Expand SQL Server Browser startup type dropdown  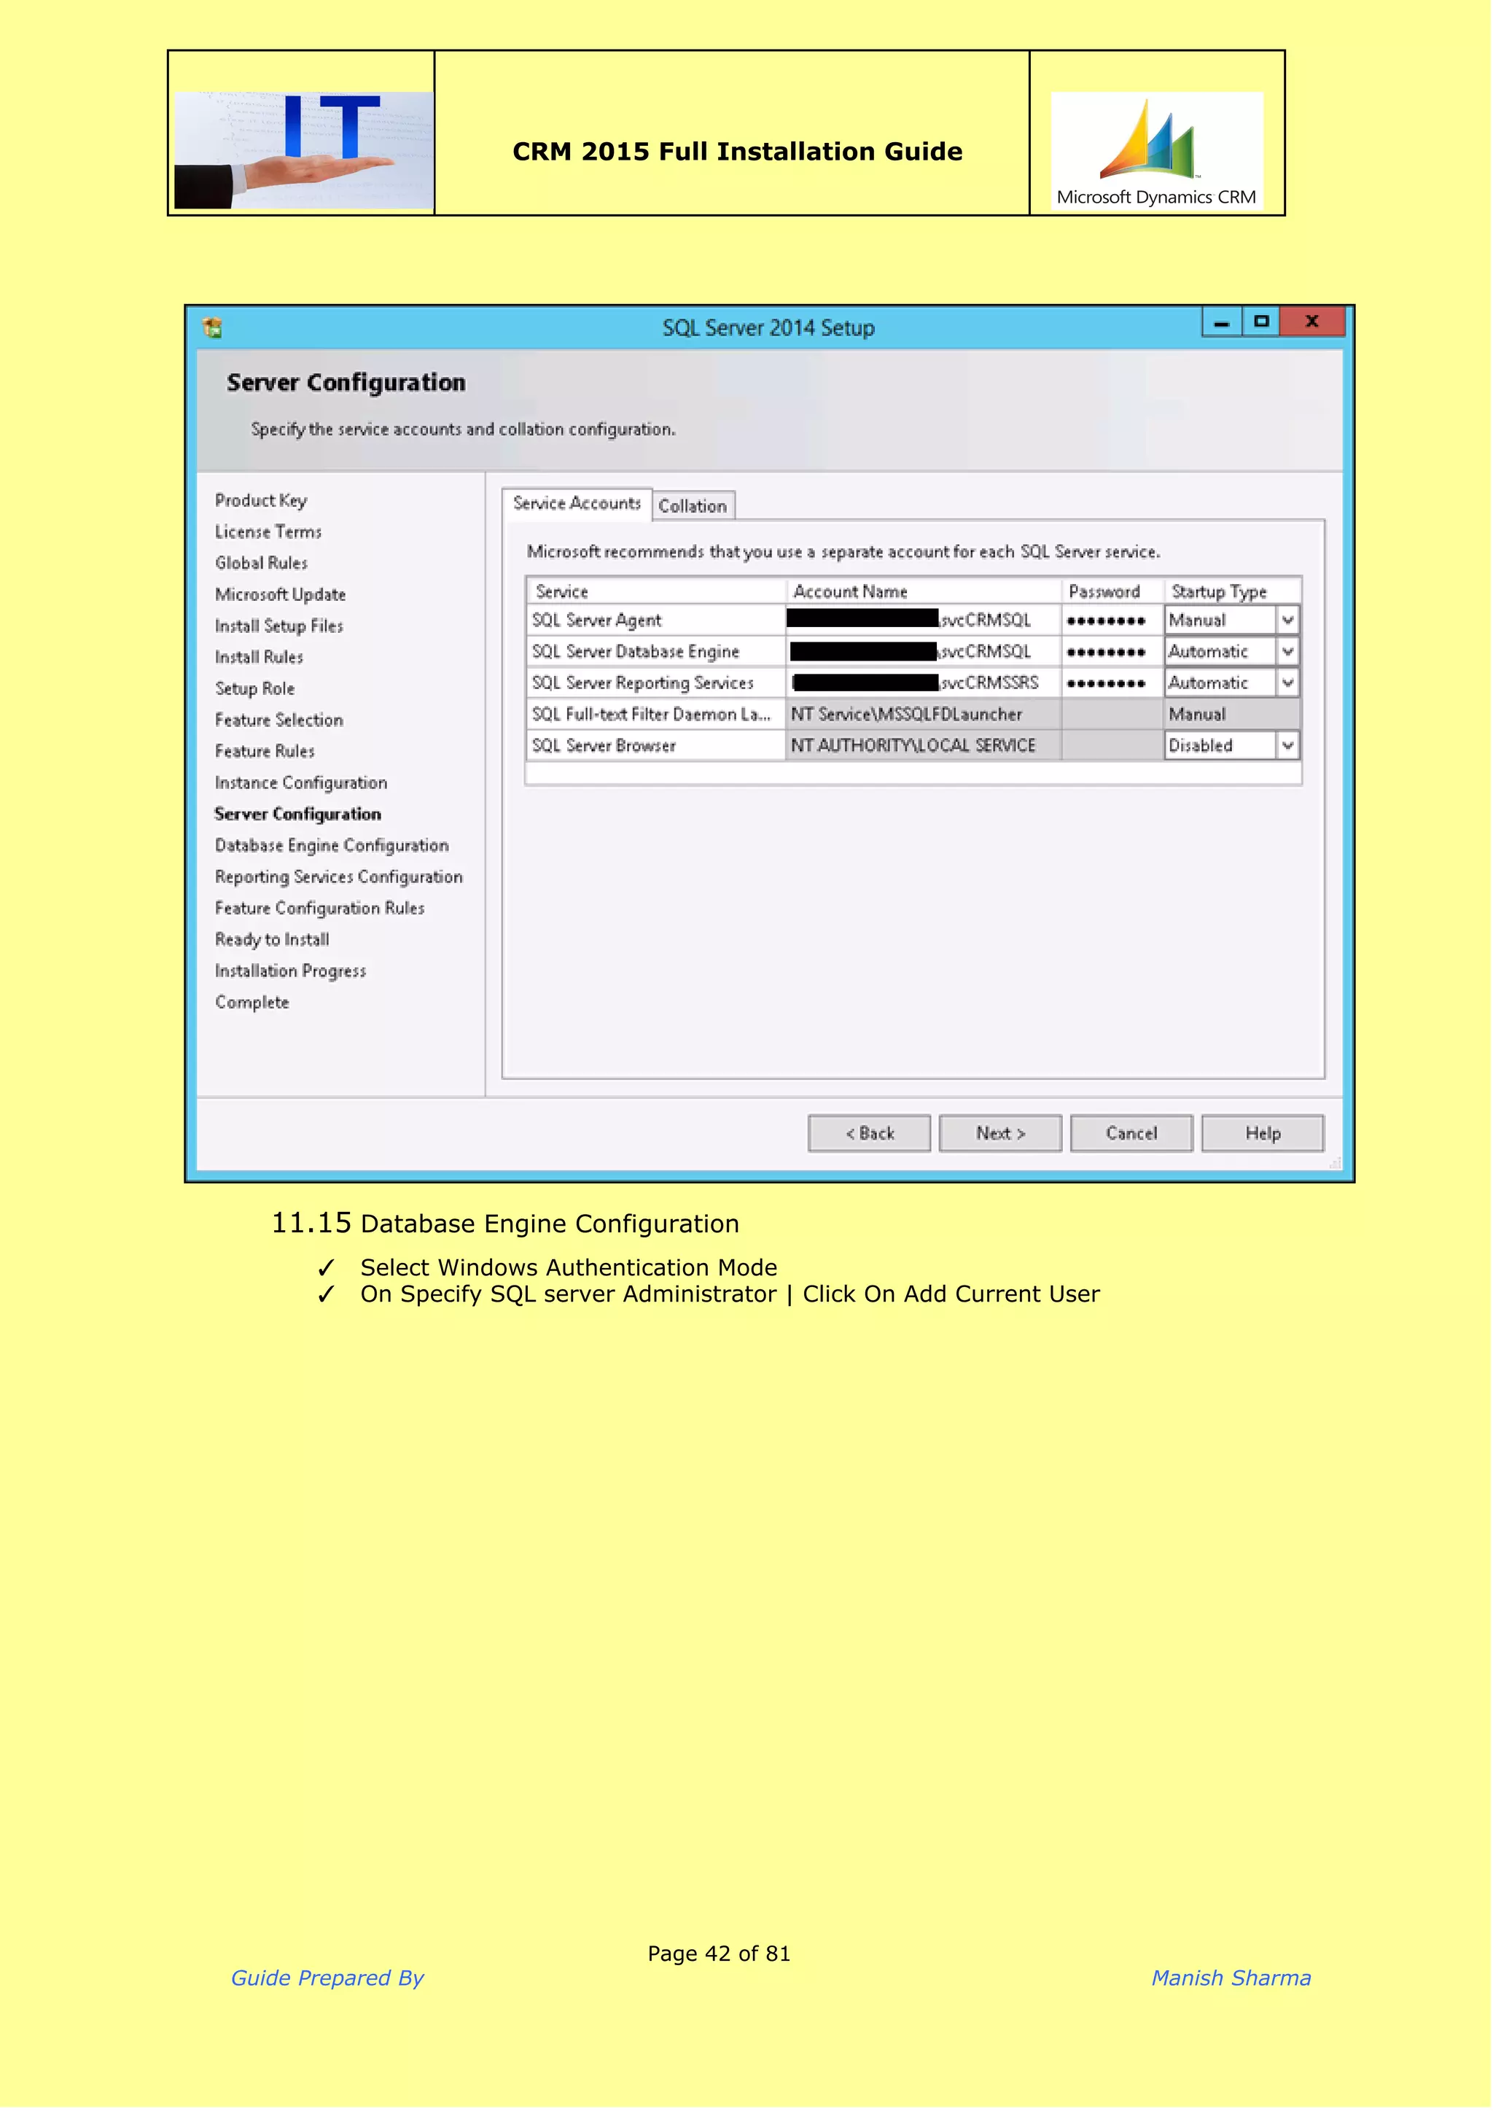tap(1288, 746)
